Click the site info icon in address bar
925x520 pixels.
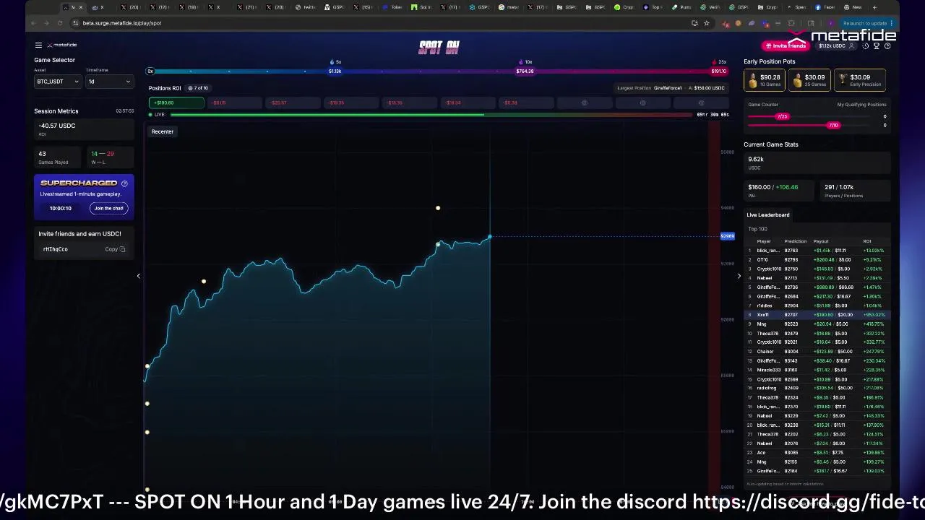(76, 23)
